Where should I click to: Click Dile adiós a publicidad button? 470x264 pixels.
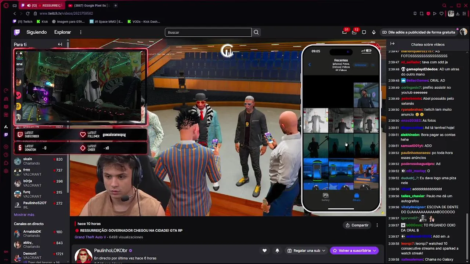pos(419,32)
